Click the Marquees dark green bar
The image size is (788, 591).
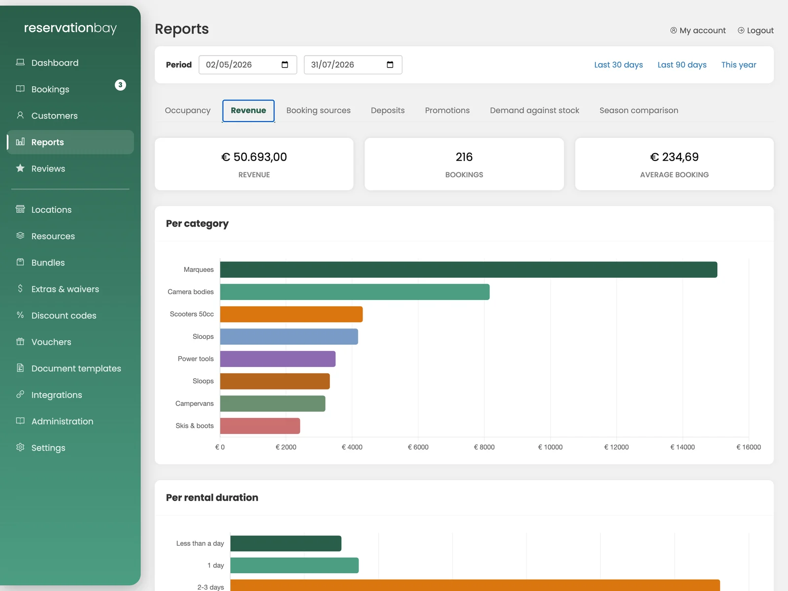(468, 269)
